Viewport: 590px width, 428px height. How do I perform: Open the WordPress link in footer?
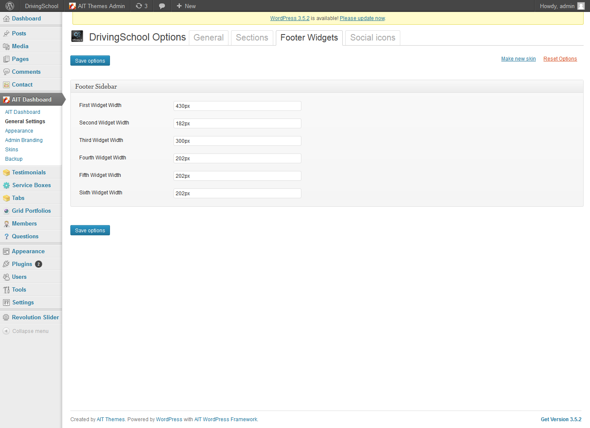tap(169, 419)
